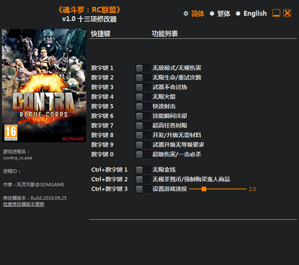Click the 作者：风灵月影@3DMGAME text
This screenshot has height=265, width=299.
tap(34, 185)
